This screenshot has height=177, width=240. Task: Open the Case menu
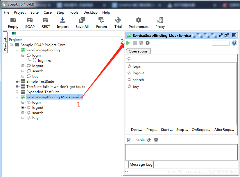(x=48, y=12)
